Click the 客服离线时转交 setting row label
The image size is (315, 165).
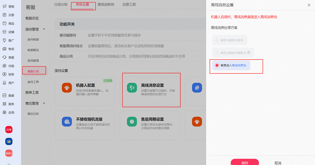[71, 46]
